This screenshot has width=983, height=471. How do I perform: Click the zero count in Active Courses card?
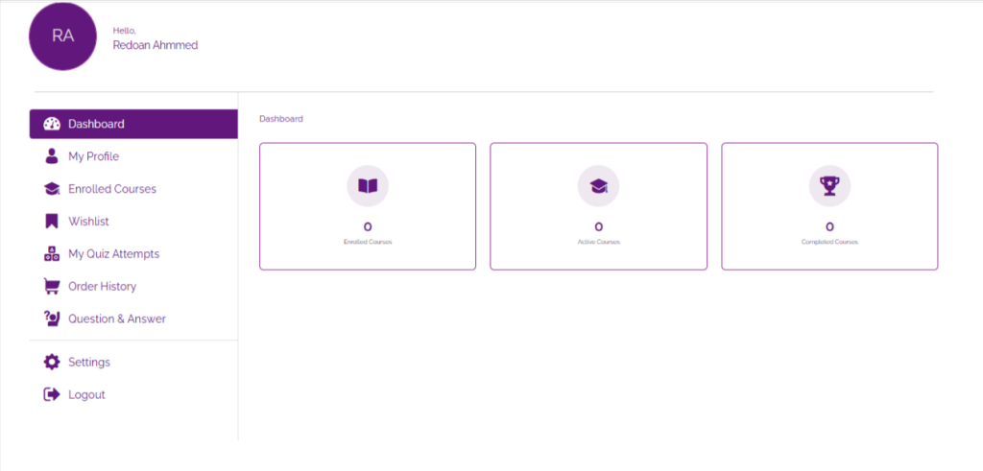(x=598, y=227)
